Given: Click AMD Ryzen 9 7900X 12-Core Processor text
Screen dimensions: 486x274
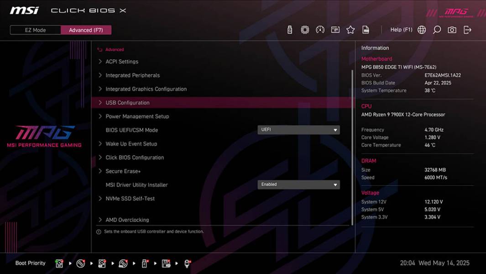Looking at the screenshot, I should click(x=403, y=115).
